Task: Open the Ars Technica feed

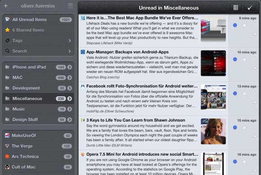Action: (38, 157)
